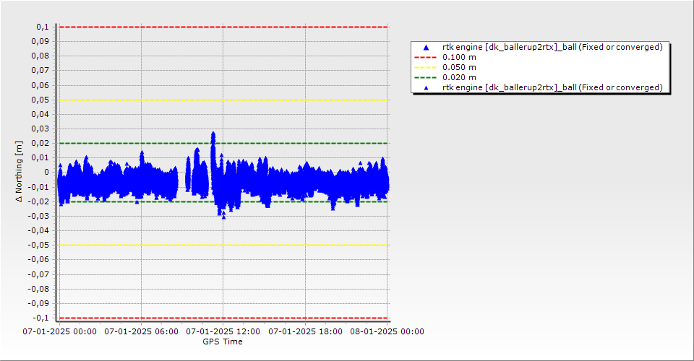Screen dimensions: 694x361
Task: Click the "0,07" y-axis tick label
Action: click(x=40, y=71)
